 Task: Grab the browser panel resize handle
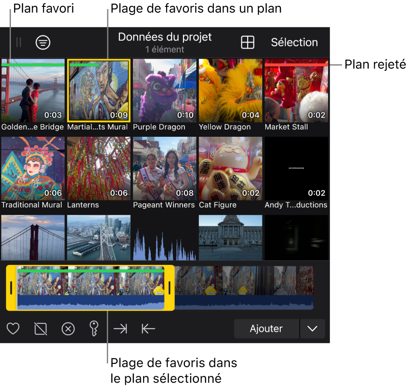click(19, 43)
